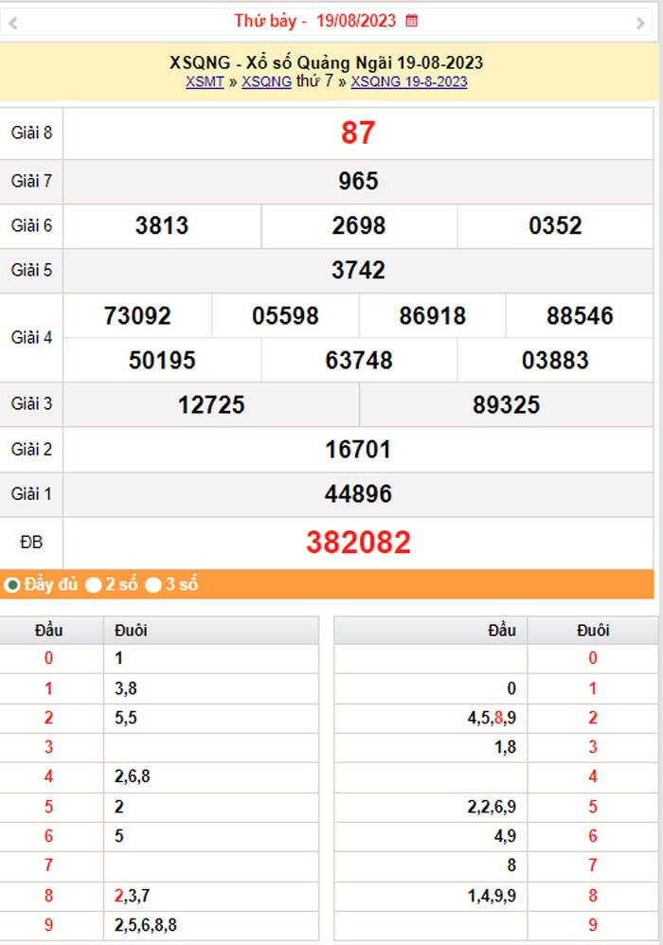The width and height of the screenshot is (663, 945).
Task: Select the '3 số' radio option
Action: tap(153, 585)
